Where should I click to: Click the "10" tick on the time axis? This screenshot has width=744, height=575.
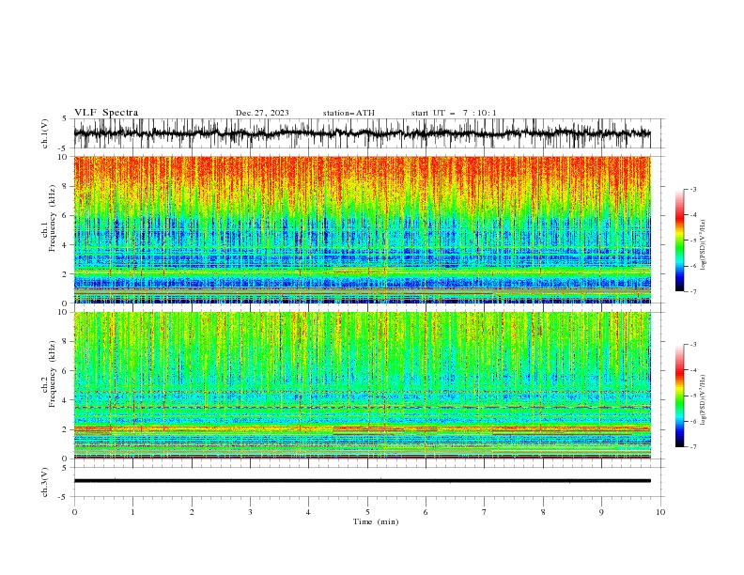point(660,512)
